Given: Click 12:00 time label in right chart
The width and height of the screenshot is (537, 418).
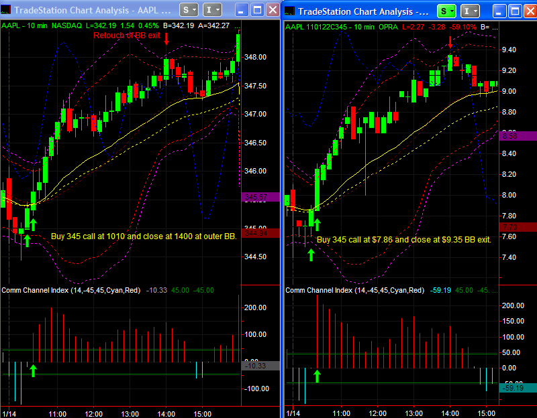Looking at the screenshot, I should point(377,413).
